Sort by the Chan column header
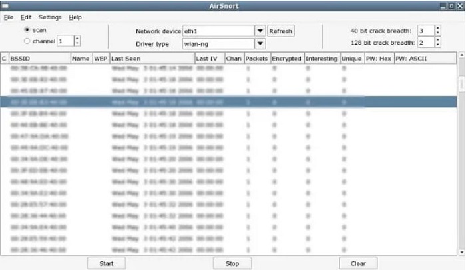The height and width of the screenshot is (270, 466). [234, 59]
